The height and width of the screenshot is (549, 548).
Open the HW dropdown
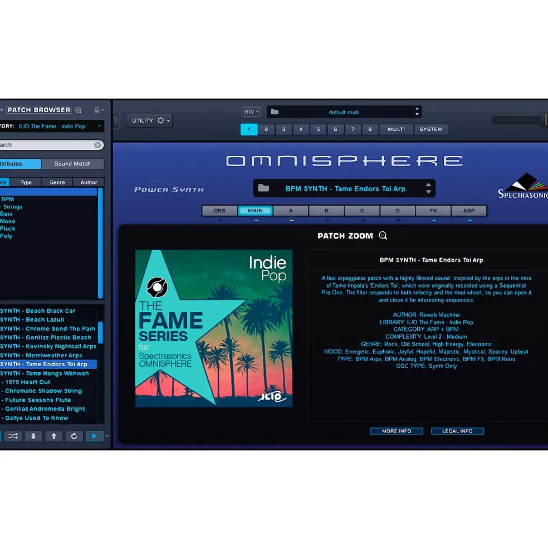(251, 111)
